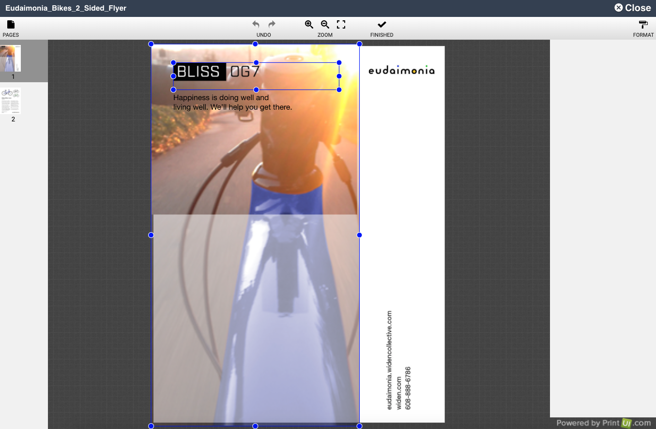Viewport: 656px width, 429px height.
Task: Select the 'Happiness is doing well' tagline
Action: tap(233, 103)
